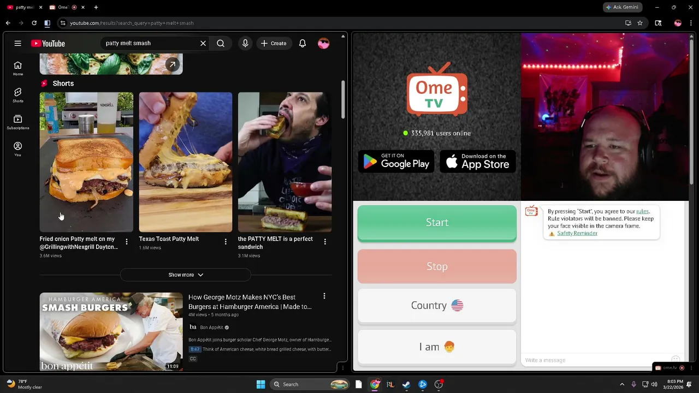Reload the page in Chrome
The image size is (699, 393).
click(x=34, y=23)
